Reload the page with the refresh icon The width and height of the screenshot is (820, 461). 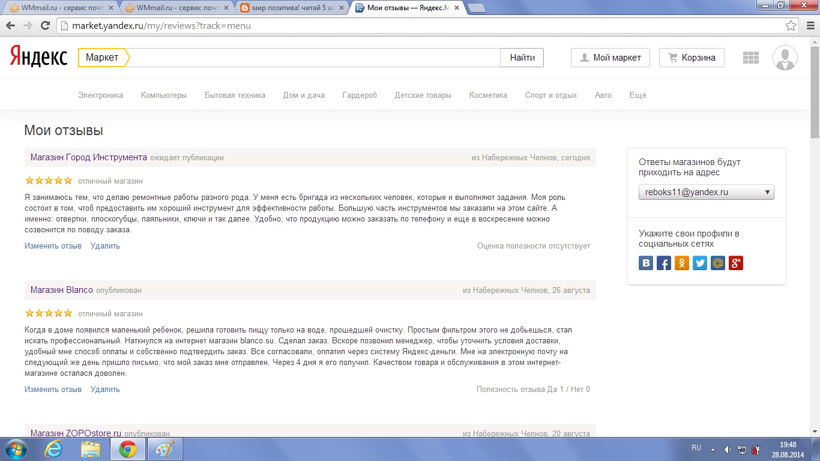(x=45, y=26)
